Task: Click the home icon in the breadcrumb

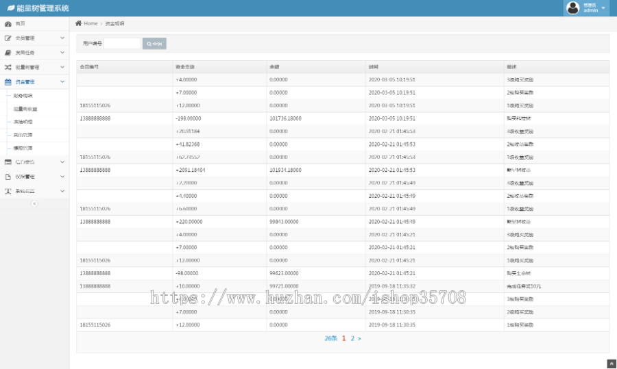Action: click(78, 23)
